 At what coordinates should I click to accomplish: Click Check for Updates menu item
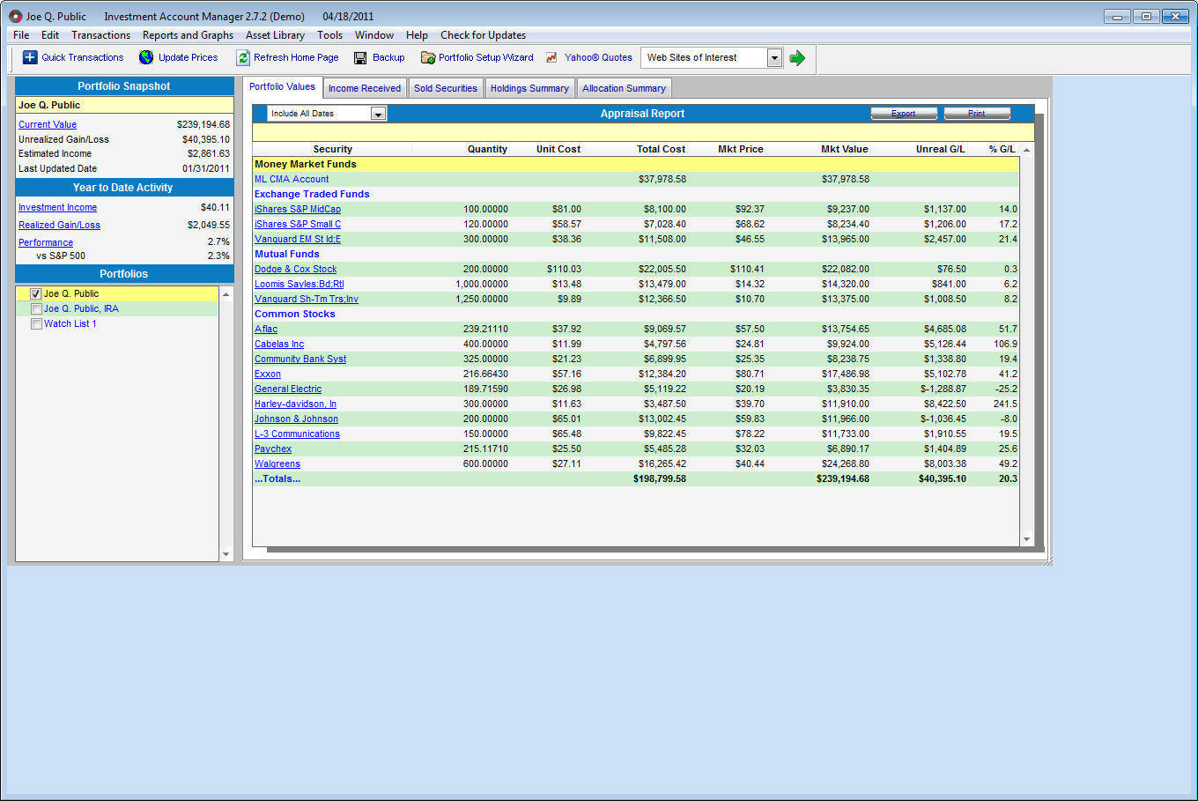(x=483, y=35)
